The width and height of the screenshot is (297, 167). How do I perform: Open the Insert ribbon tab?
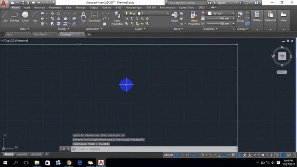coord(26,7)
